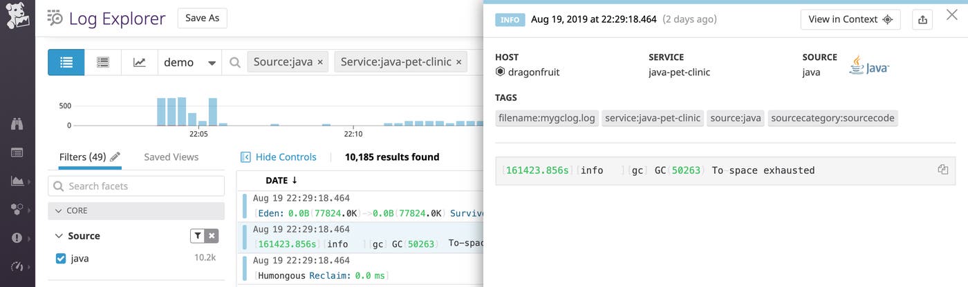The image size is (968, 287).
Task: Click Log Explorer title icon
Action: pos(55,18)
